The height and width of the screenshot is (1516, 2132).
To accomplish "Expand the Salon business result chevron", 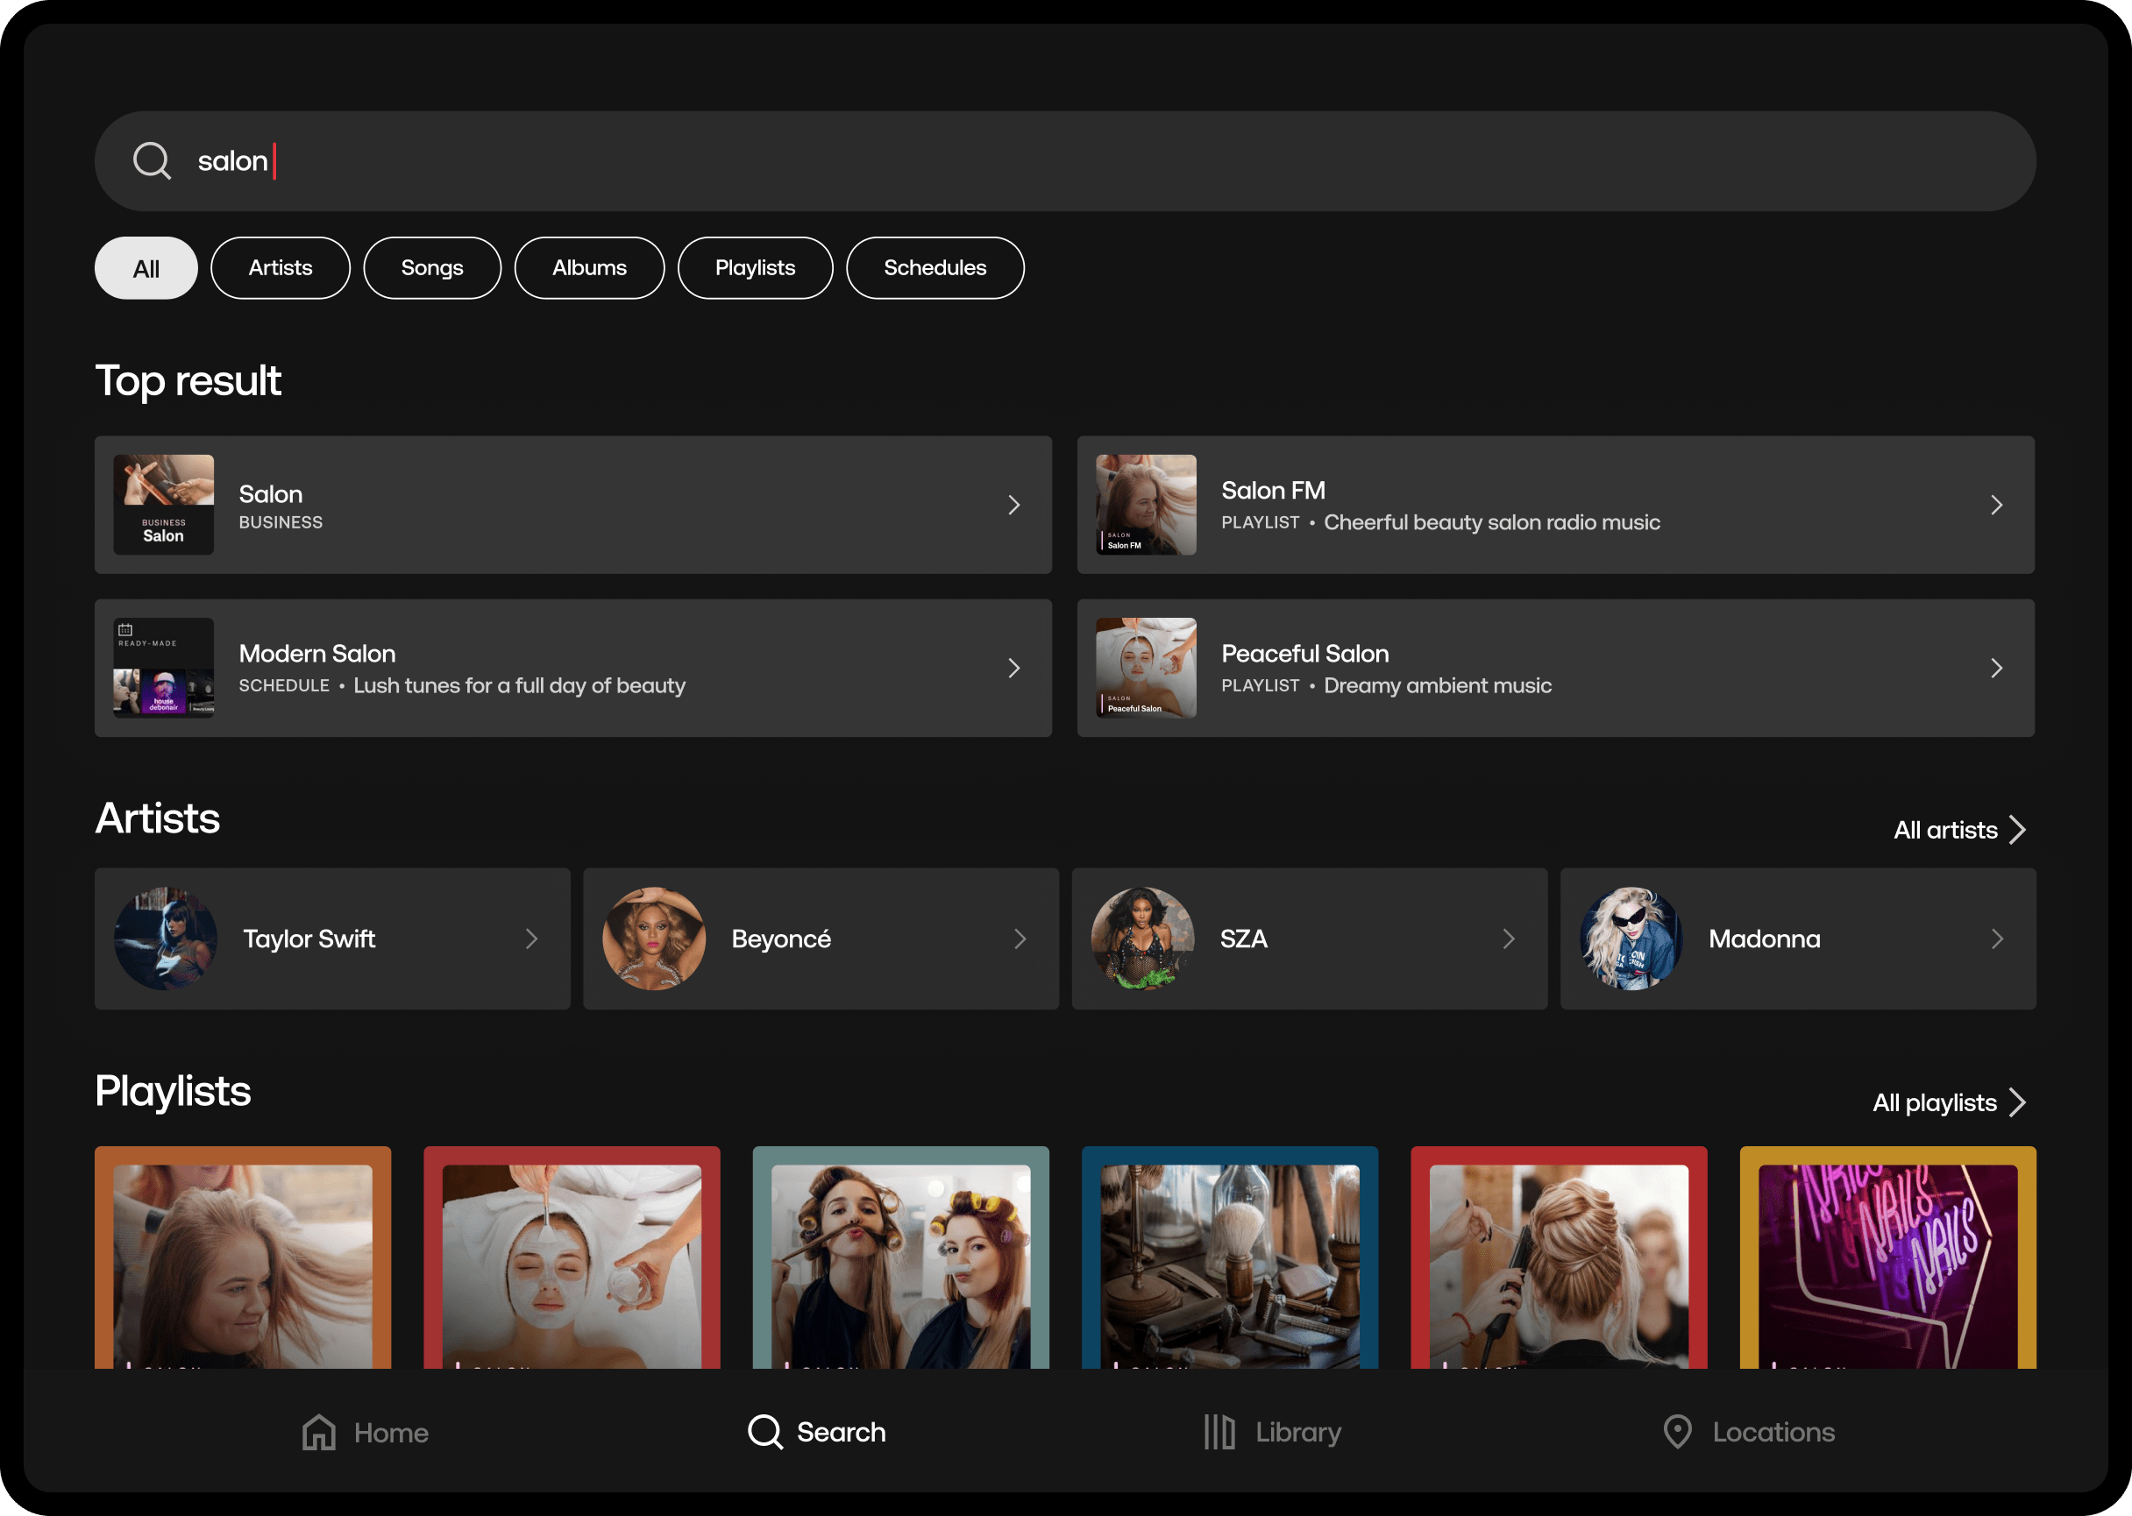I will (x=1014, y=505).
